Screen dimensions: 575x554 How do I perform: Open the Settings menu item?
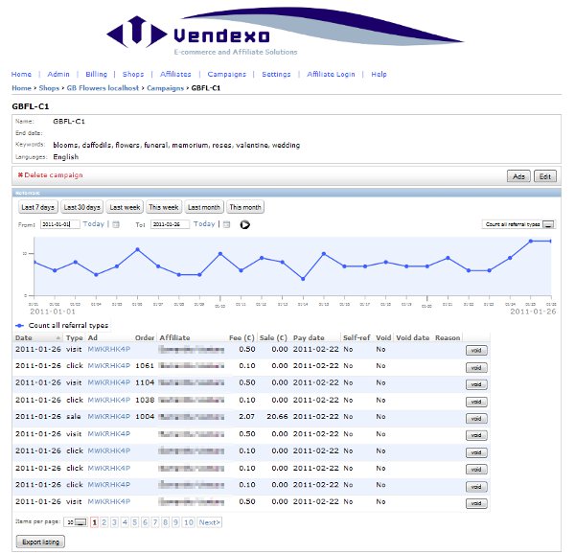click(276, 74)
